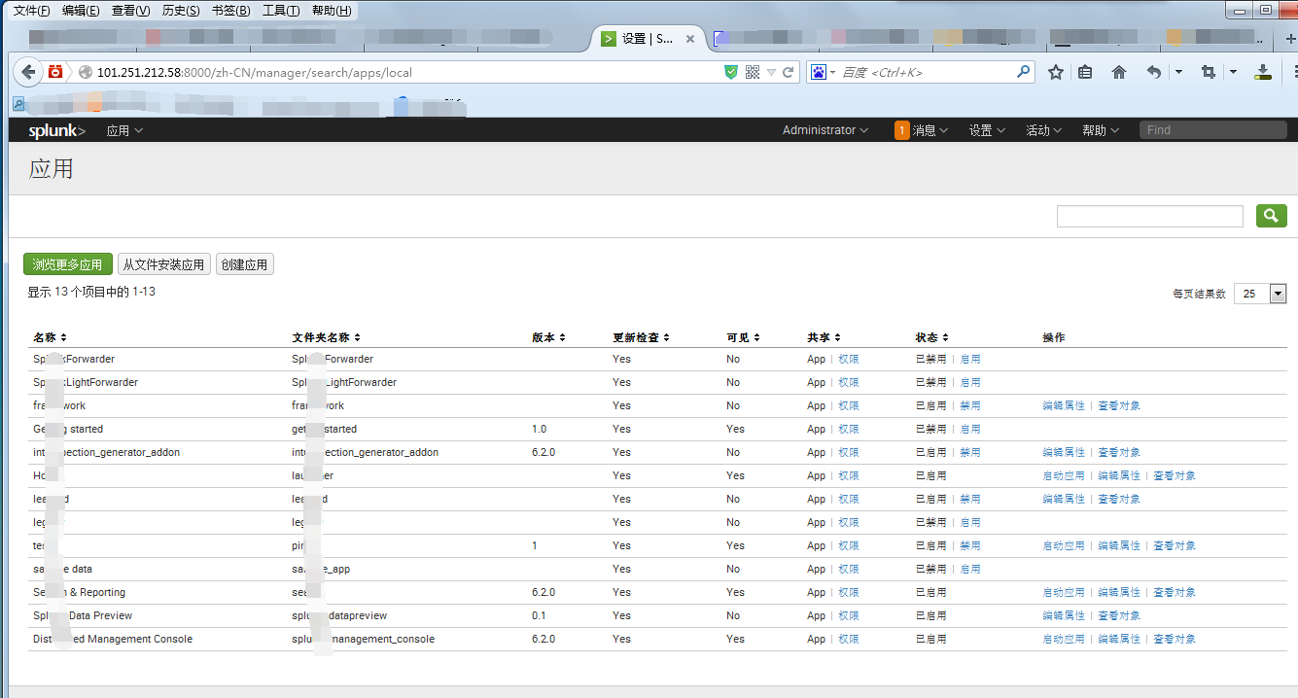Click the 1-13 pagination range text
The width and height of the screenshot is (1298, 698).
(x=144, y=292)
